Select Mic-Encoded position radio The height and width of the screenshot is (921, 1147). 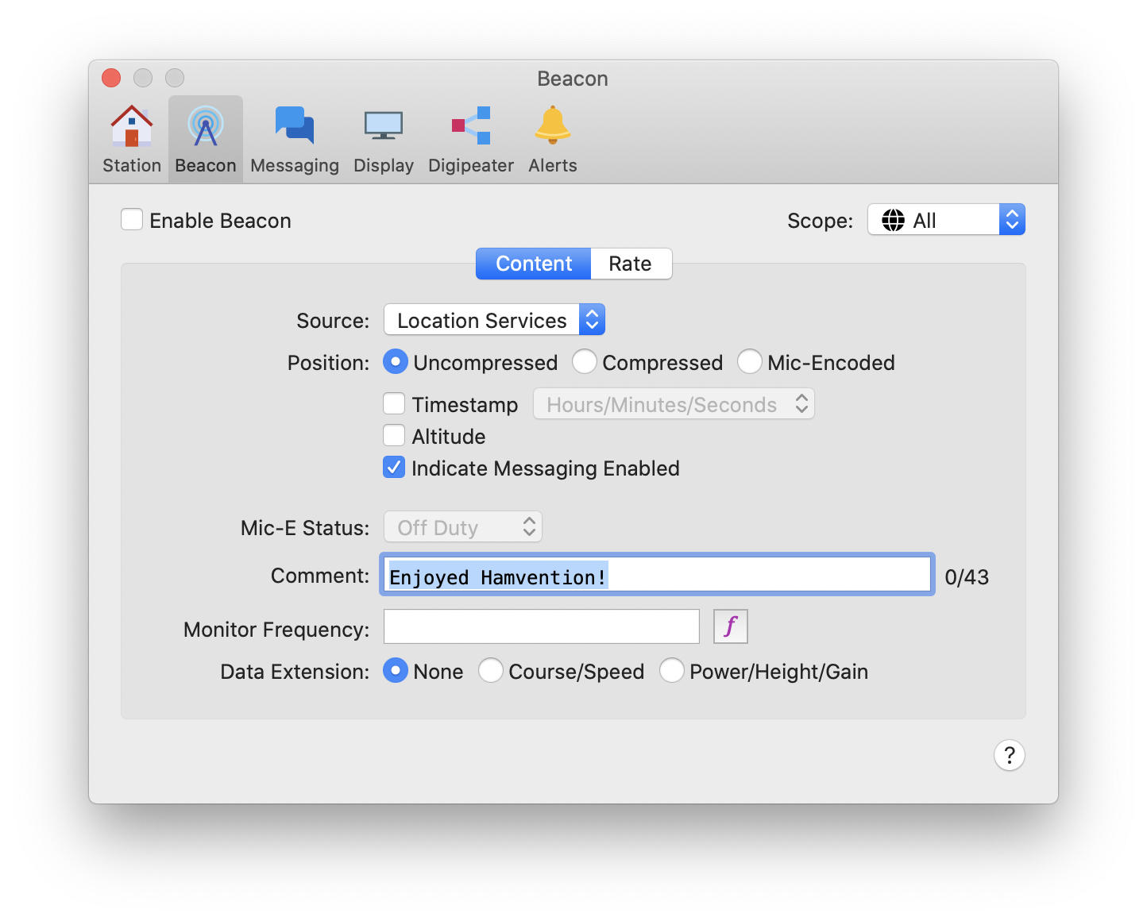[x=750, y=362]
